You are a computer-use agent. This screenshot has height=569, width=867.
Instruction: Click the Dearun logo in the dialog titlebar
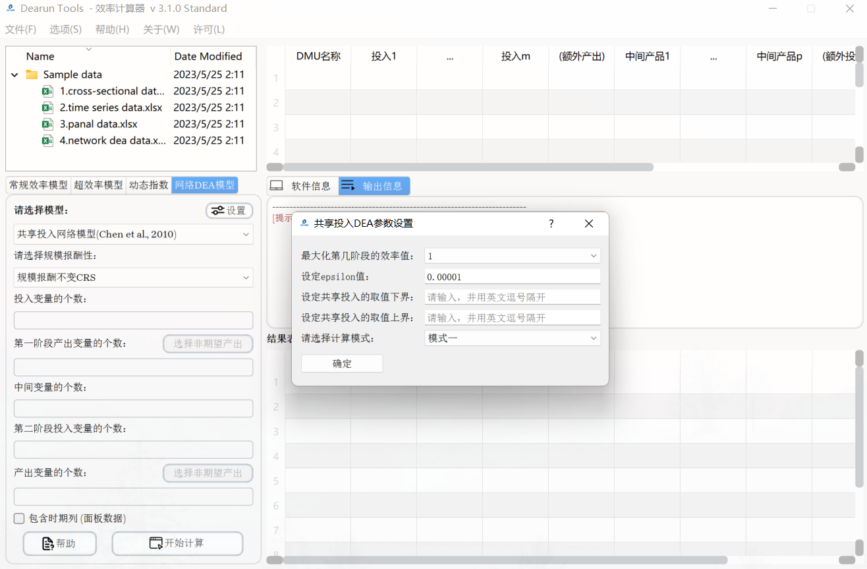304,224
